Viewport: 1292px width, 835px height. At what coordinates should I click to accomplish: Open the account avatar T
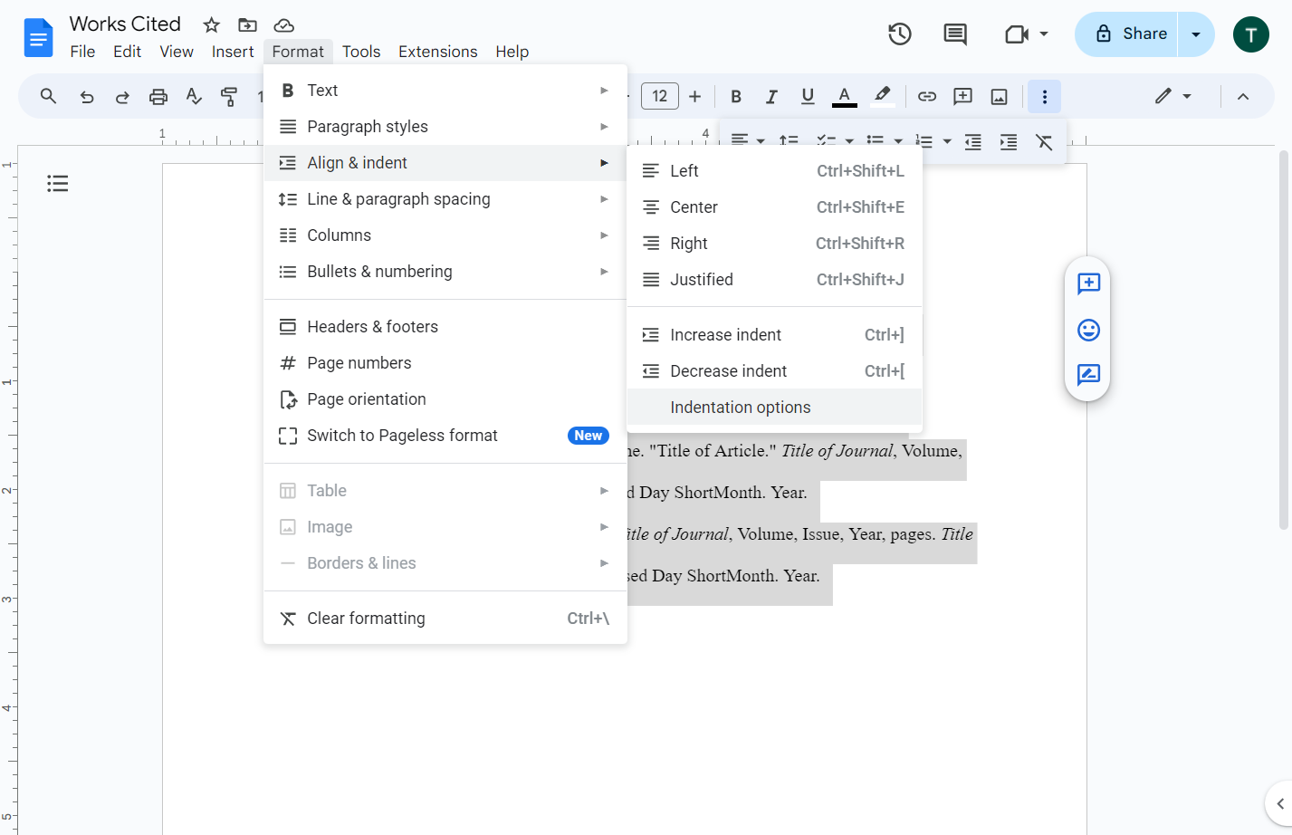tap(1251, 34)
